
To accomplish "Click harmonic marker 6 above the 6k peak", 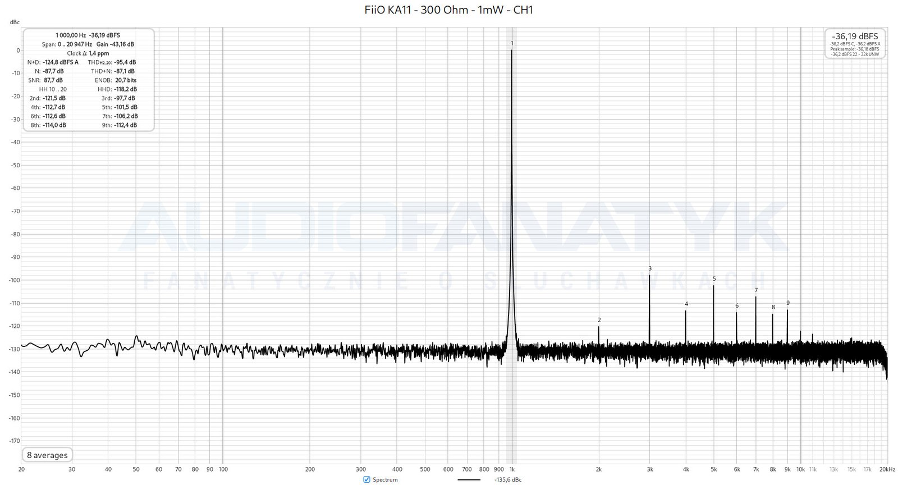I will click(x=736, y=305).
